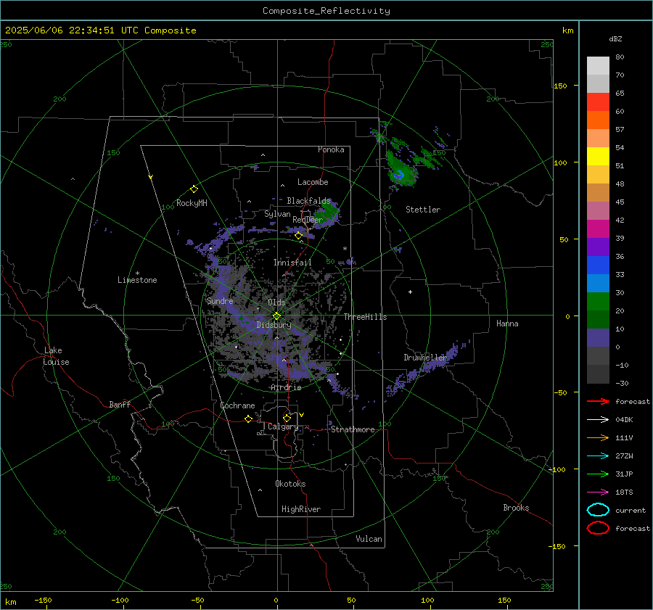Click the Brooks city label
Image resolution: width=653 pixels, height=610 pixels.
click(516, 508)
